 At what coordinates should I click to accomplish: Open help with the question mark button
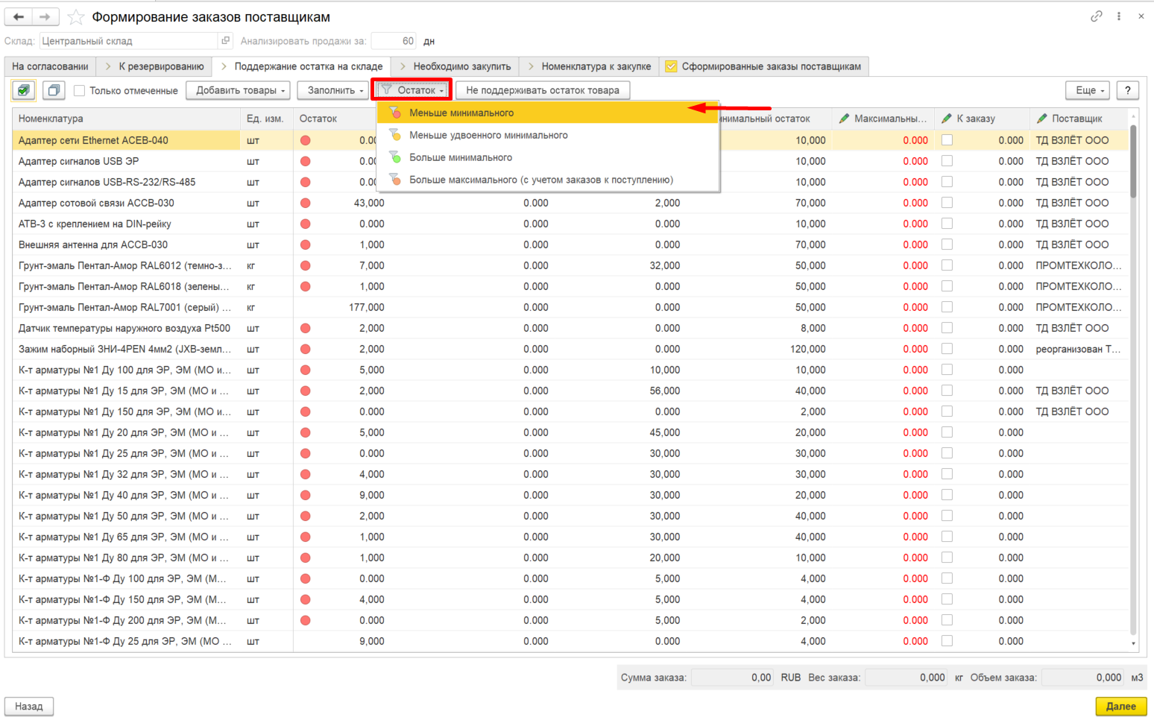(x=1128, y=90)
